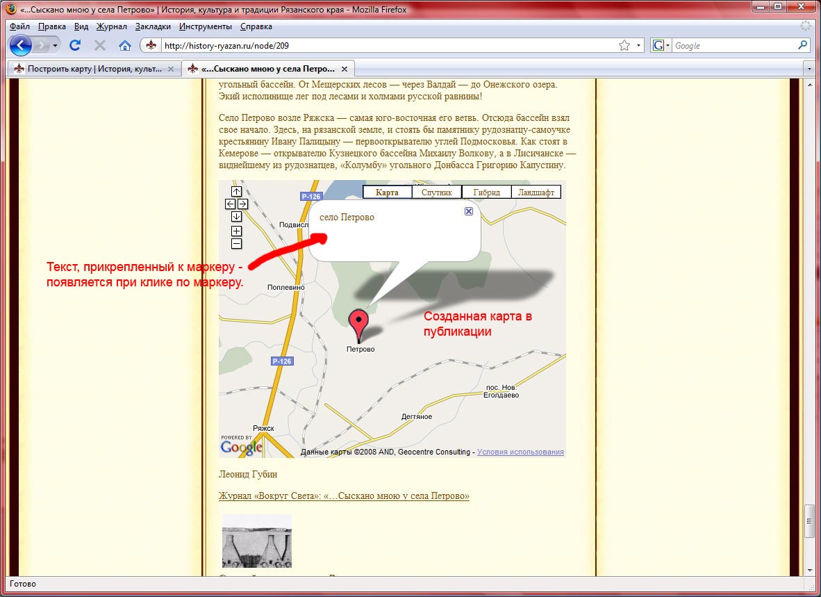This screenshot has height=597, width=821.
Task: Select the «...Сыскано мною у села Петро...» tab
Action: tap(268, 69)
